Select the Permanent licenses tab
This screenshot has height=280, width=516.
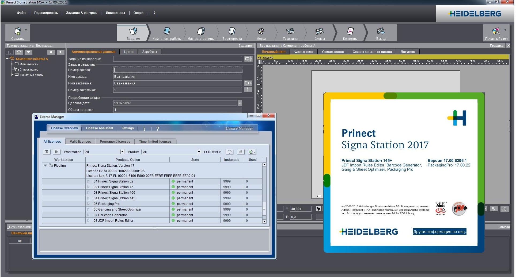click(x=115, y=142)
